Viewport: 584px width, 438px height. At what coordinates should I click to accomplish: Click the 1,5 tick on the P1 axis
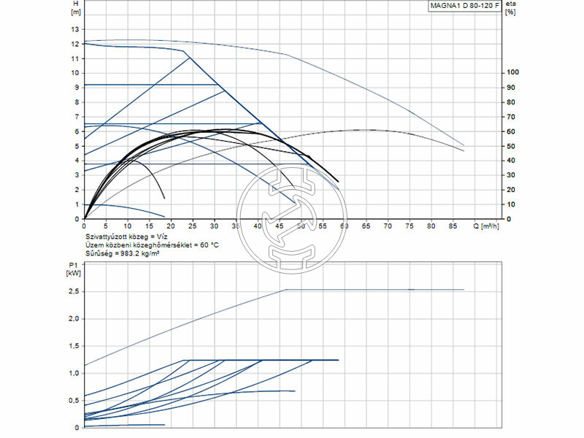(73, 346)
